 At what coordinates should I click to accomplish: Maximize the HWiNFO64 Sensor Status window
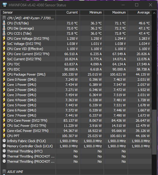(137, 5)
